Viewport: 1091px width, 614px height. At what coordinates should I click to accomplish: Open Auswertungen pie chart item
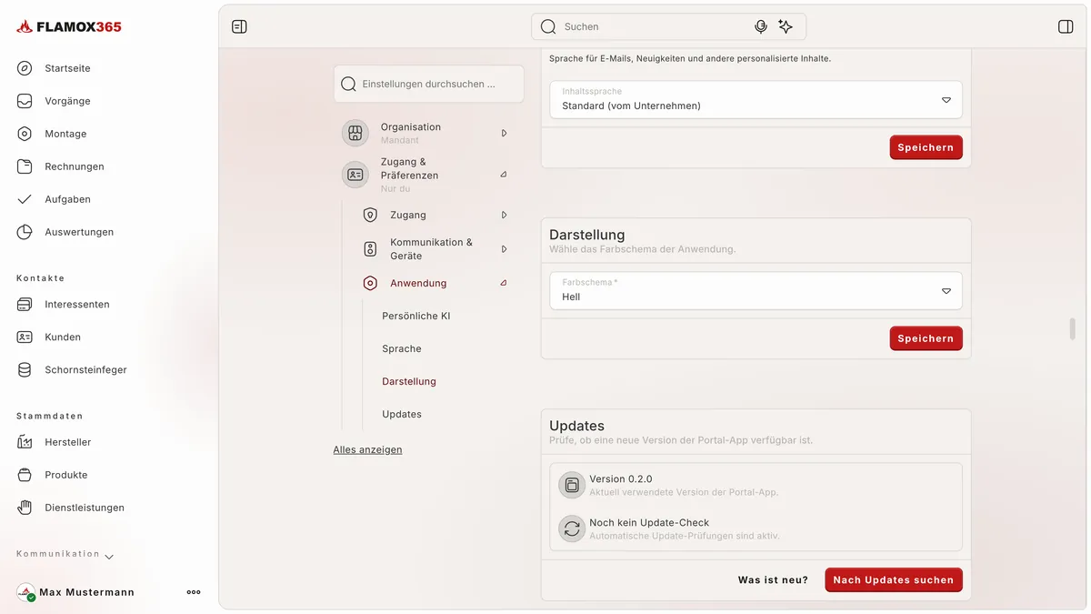coord(79,232)
